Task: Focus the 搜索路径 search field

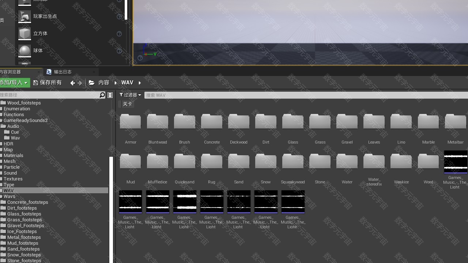Action: (x=49, y=95)
